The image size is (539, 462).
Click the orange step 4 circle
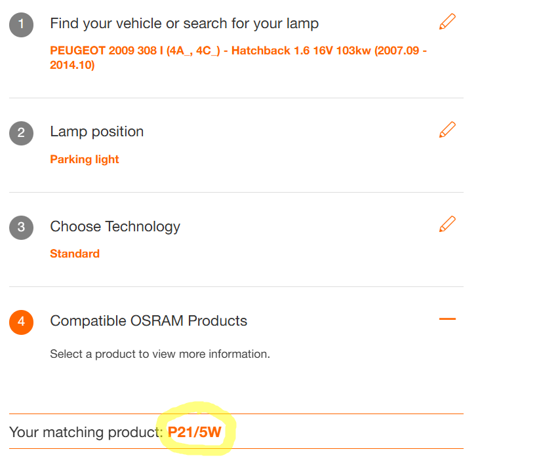[x=21, y=322]
